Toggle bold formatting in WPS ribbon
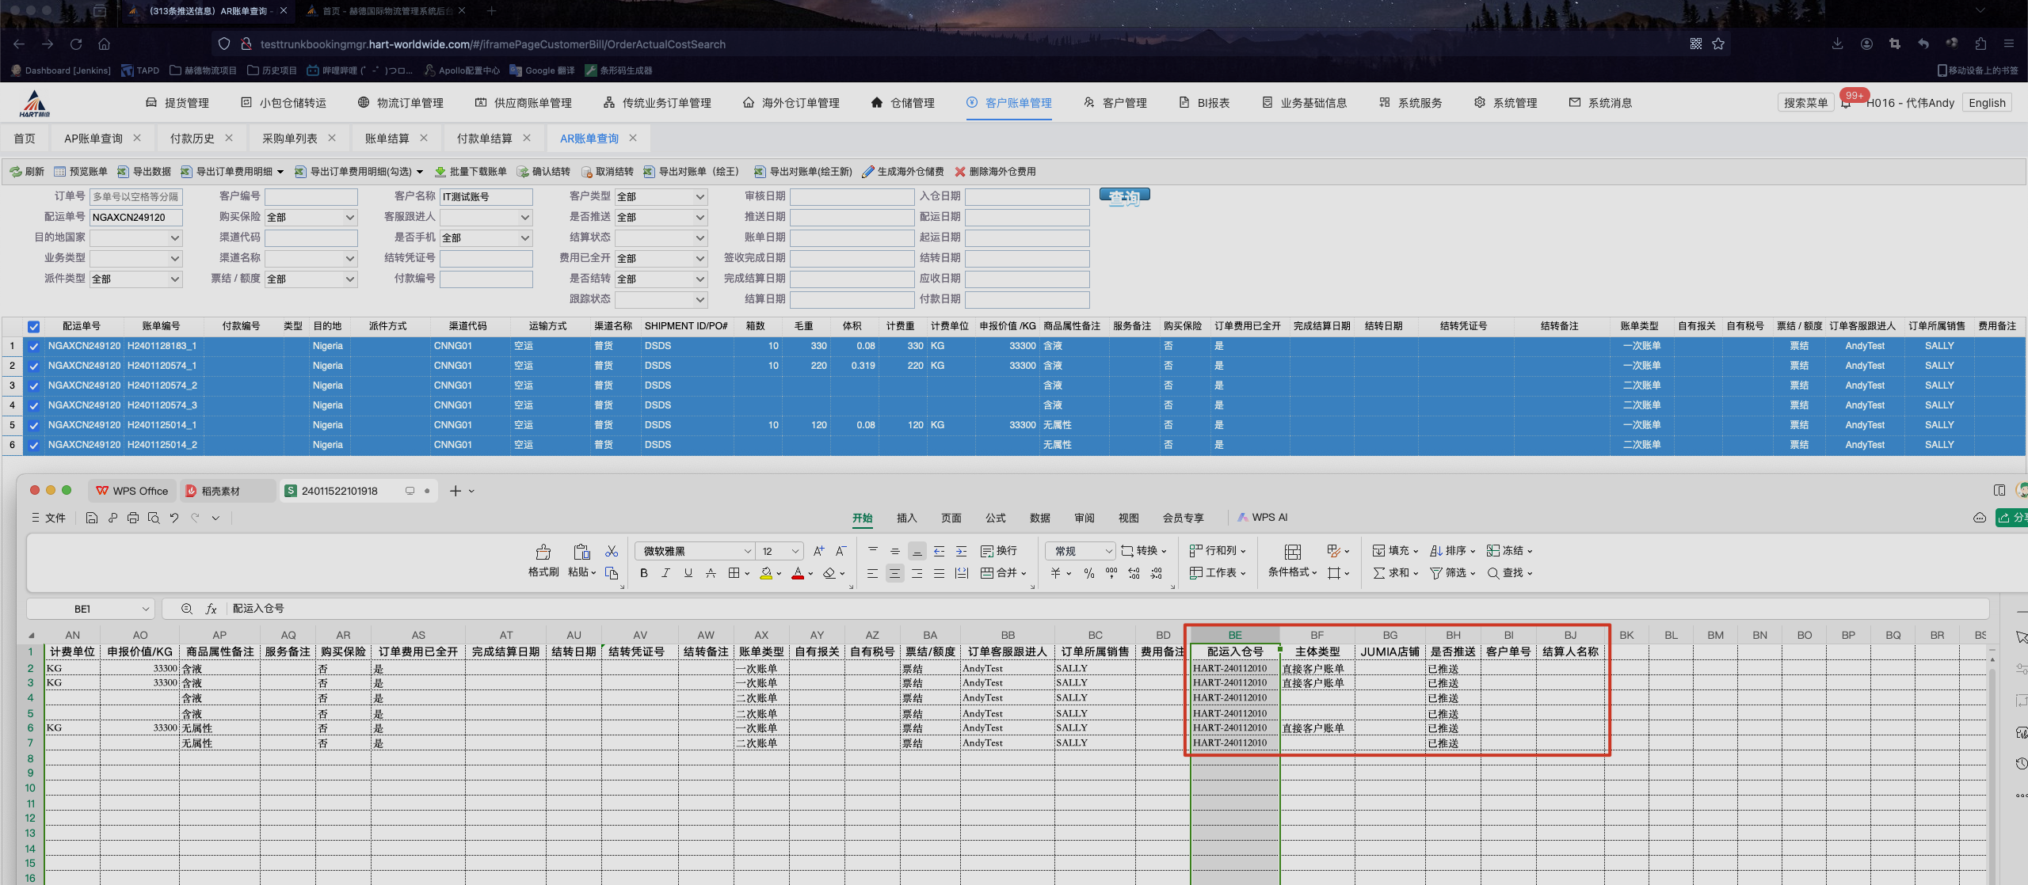2028x885 pixels. click(643, 573)
